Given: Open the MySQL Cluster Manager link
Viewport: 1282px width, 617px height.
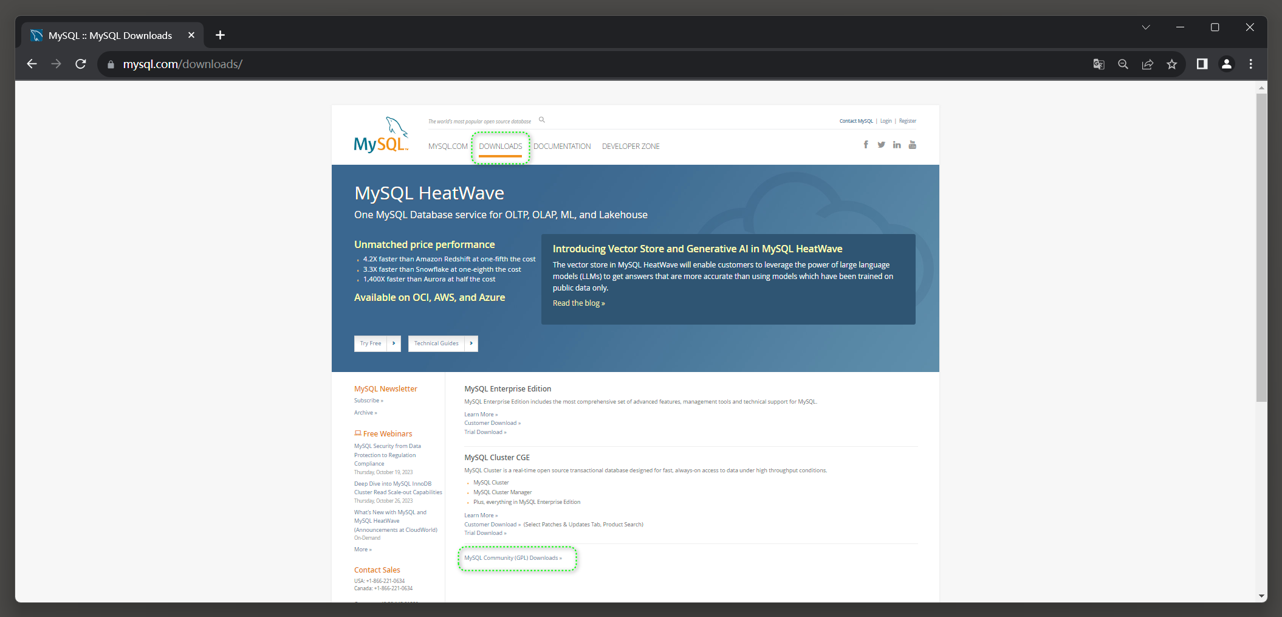Looking at the screenshot, I should click(502, 492).
